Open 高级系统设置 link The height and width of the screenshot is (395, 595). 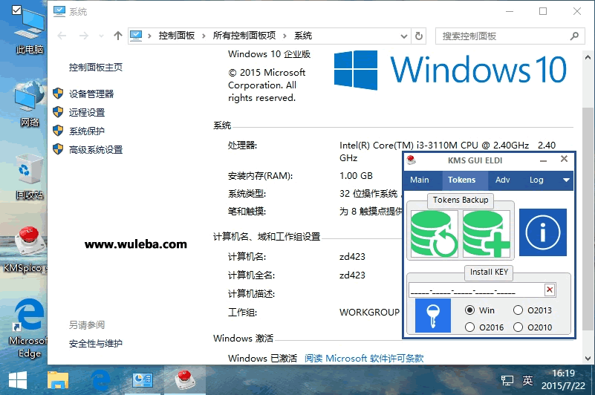coord(96,149)
